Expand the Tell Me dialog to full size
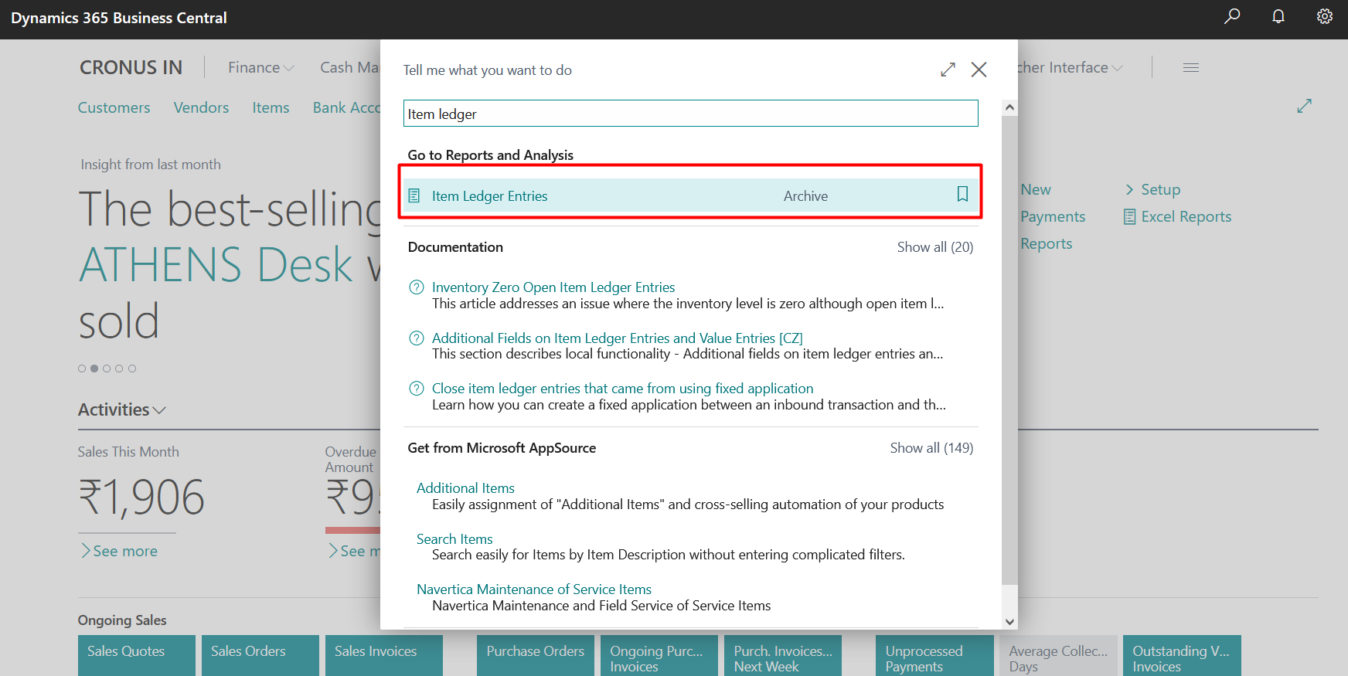This screenshot has width=1348, height=676. [948, 70]
